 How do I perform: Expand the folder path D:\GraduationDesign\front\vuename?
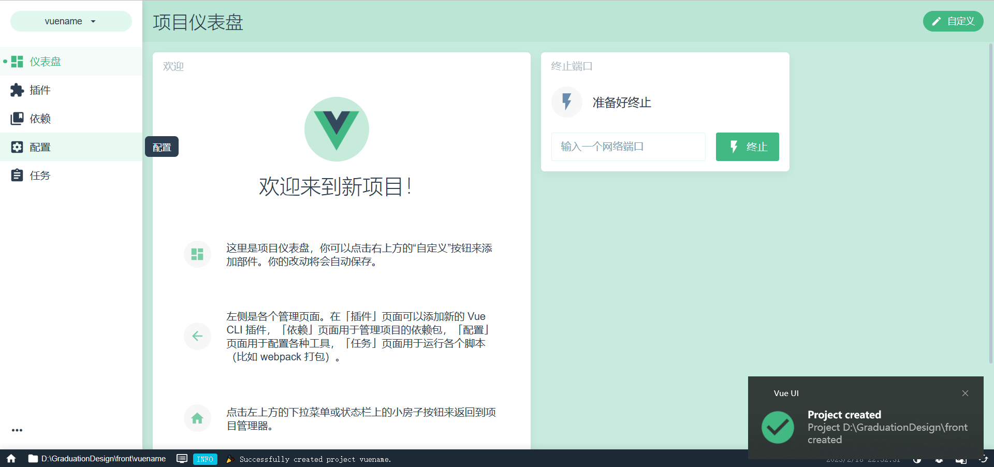point(98,459)
